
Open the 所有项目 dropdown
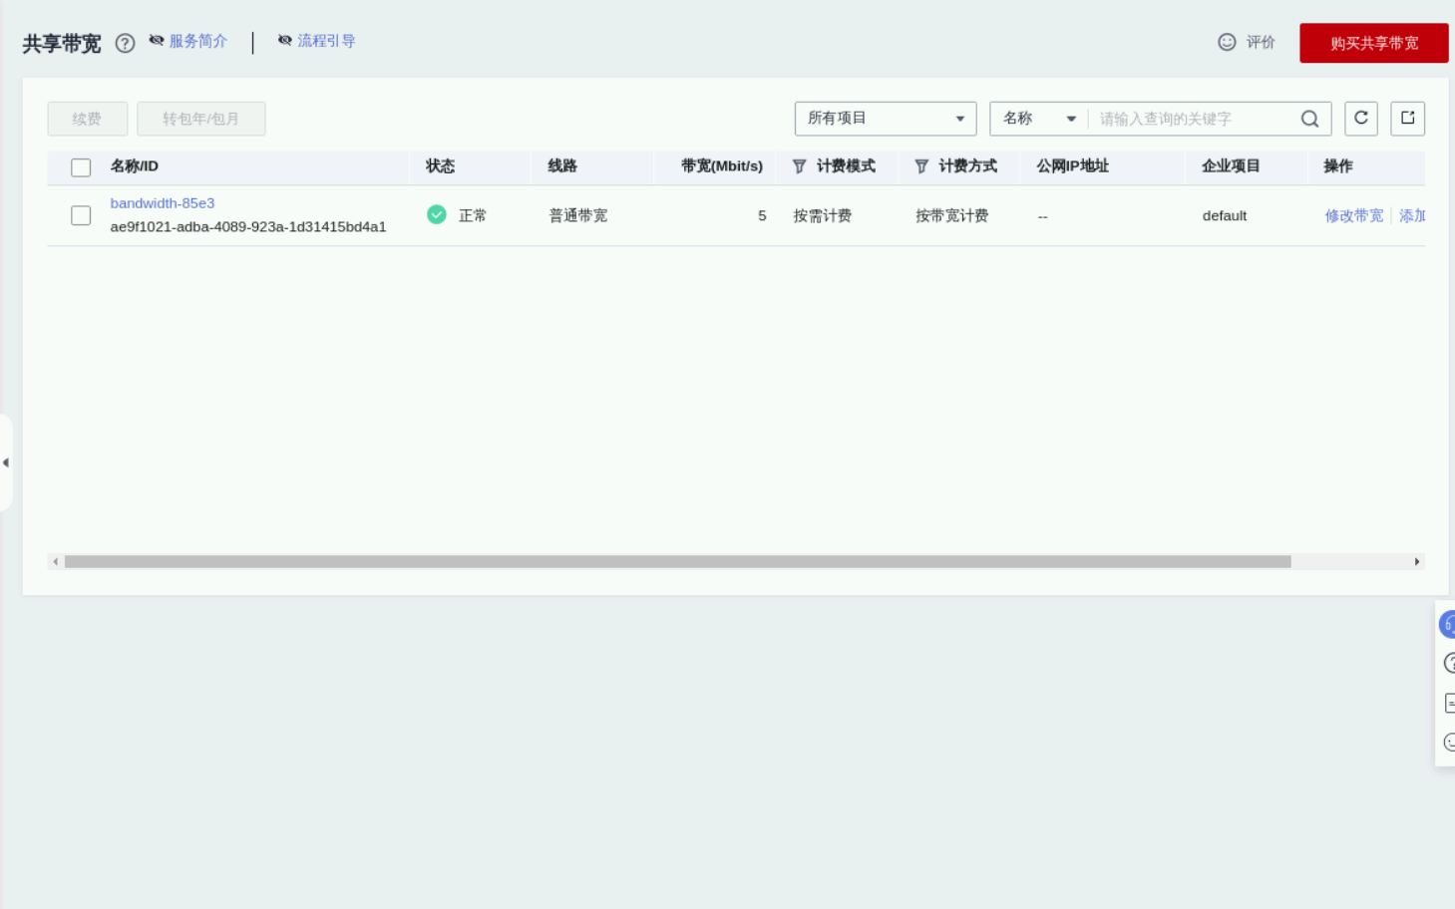pos(885,119)
